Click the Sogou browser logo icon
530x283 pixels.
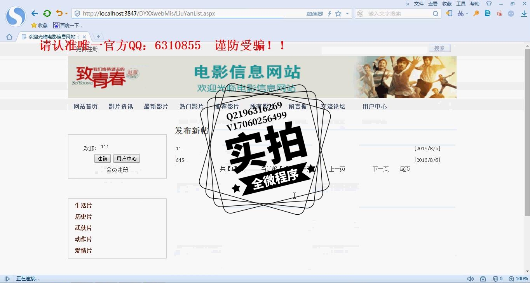pyautogui.click(x=16, y=16)
